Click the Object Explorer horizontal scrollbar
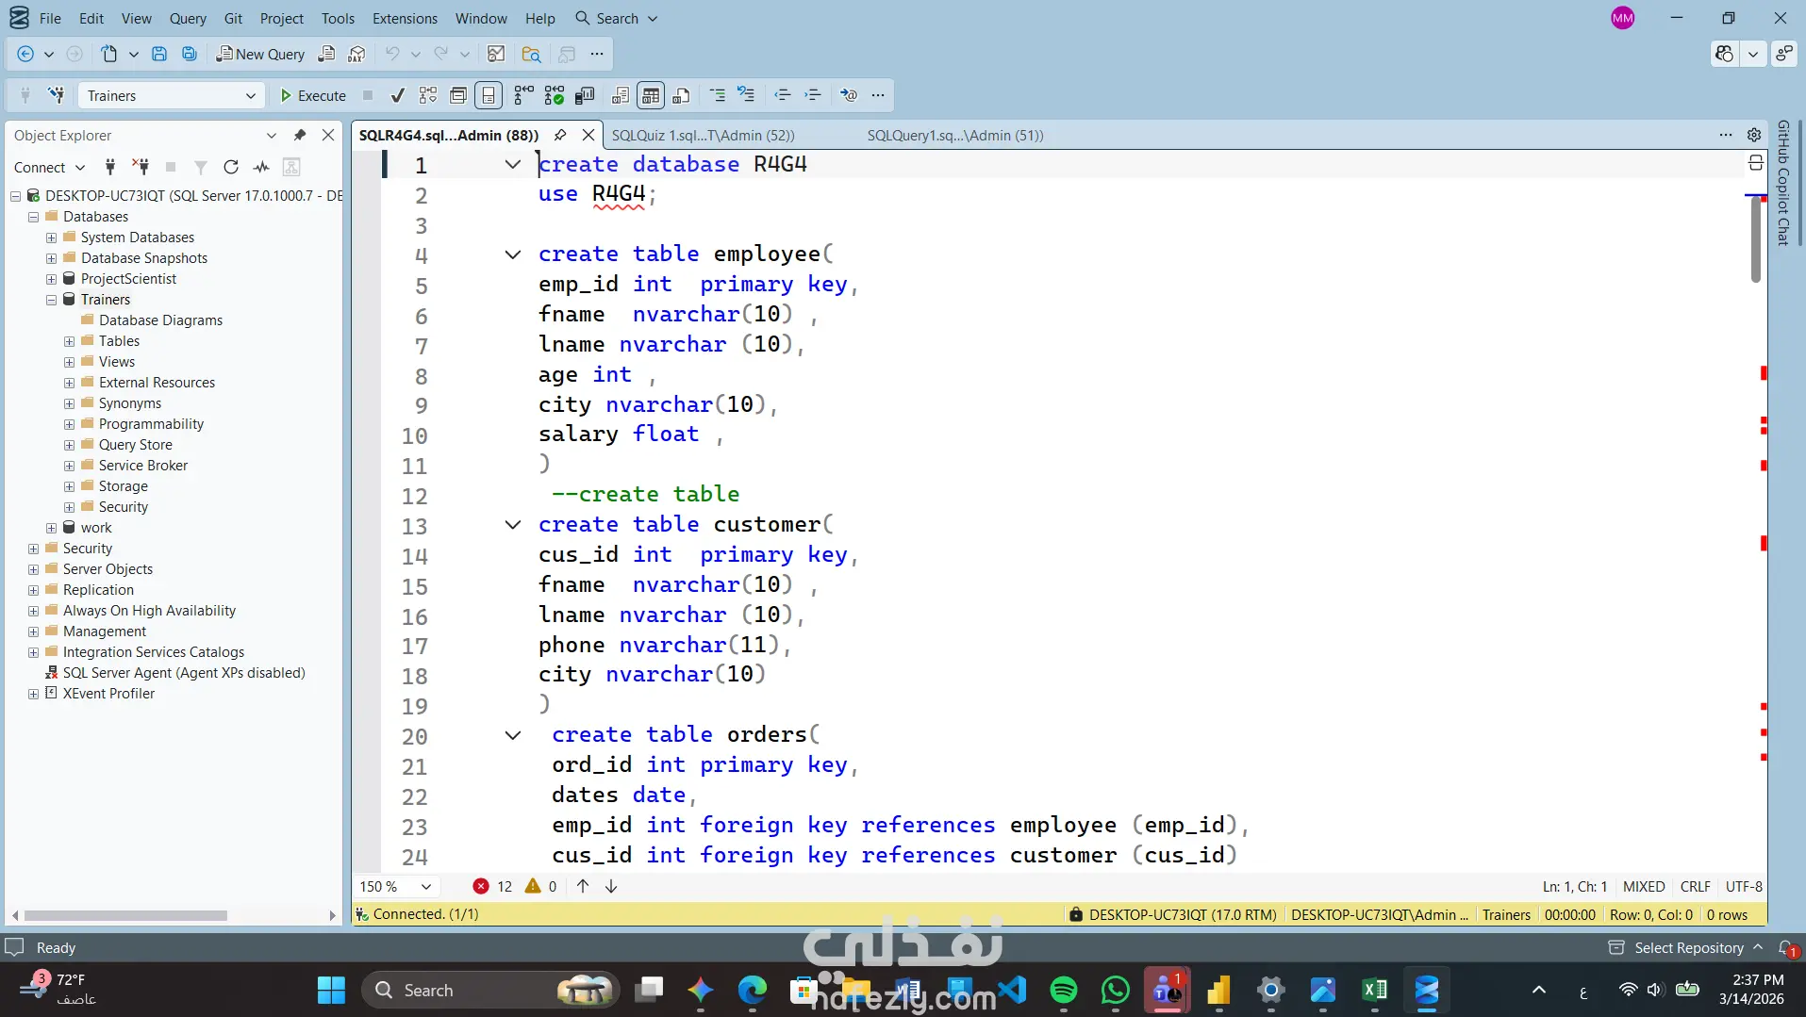This screenshot has height=1017, width=1806. coord(126,915)
